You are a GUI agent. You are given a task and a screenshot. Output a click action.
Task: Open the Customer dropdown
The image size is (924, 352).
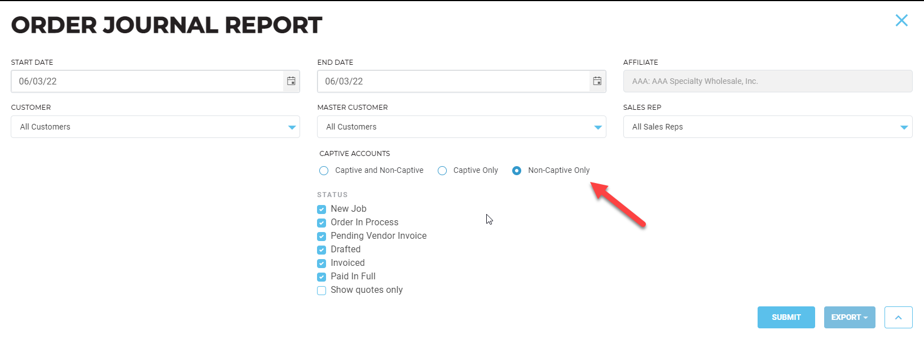[x=292, y=127]
